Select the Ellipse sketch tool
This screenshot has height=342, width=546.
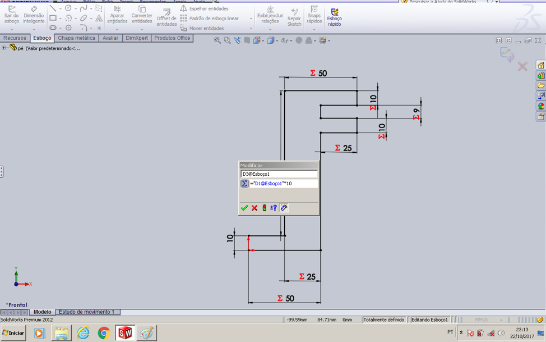tap(84, 18)
